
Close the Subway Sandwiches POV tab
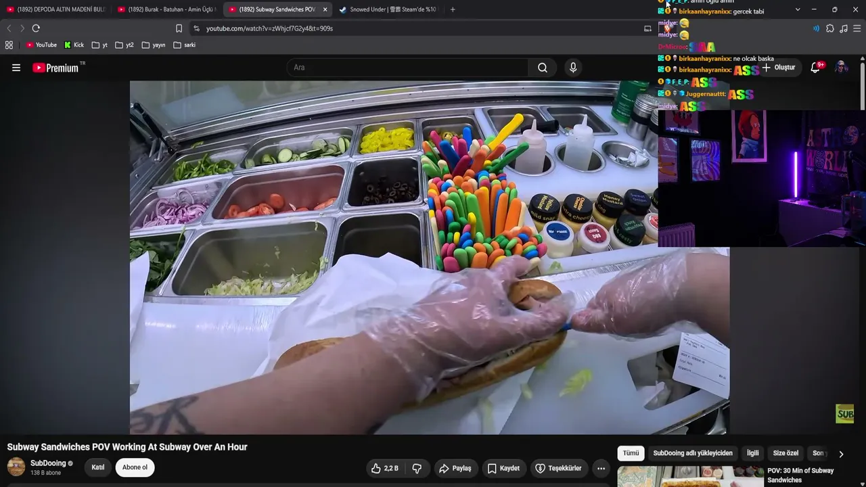[x=325, y=9]
